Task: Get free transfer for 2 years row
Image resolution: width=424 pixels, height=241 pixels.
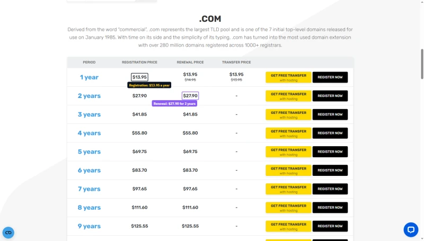Action: (x=288, y=96)
